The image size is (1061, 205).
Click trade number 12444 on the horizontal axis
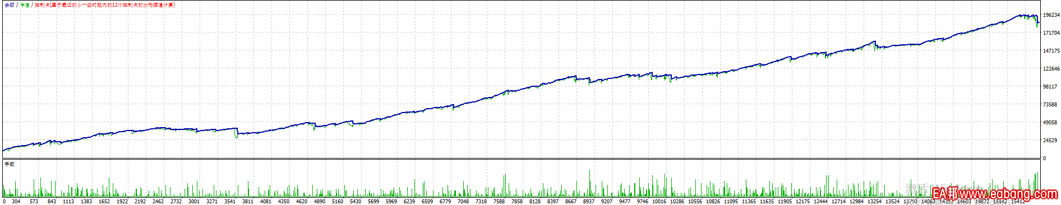click(x=821, y=201)
